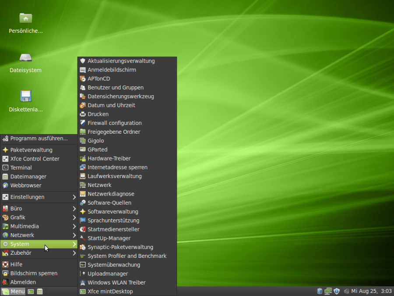
Task: Select Synaptic-Paketverwaltung from System menu
Action: 120,247
